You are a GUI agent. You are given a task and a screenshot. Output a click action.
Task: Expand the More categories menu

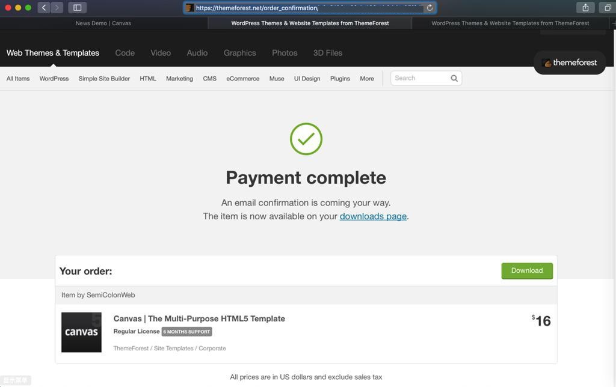coord(367,79)
